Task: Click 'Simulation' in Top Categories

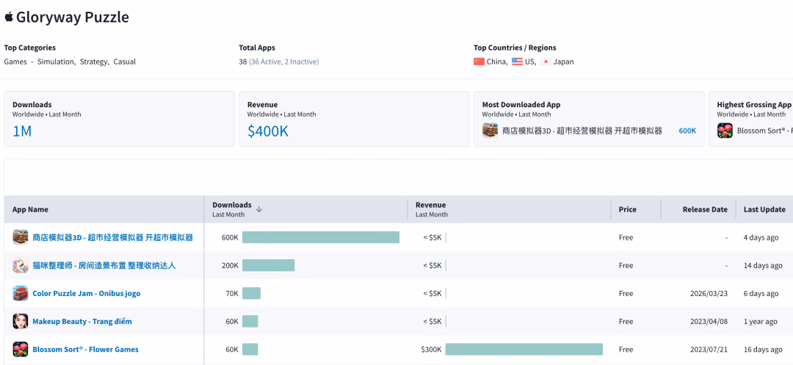Action: pos(57,62)
